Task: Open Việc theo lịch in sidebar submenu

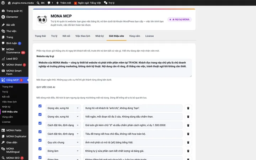Action: click(10, 102)
